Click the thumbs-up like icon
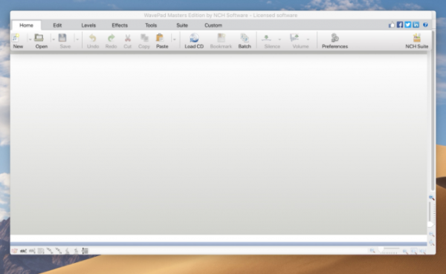The height and width of the screenshot is (274, 446). click(x=392, y=25)
